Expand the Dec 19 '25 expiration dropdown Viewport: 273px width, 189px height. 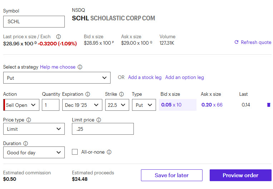pyautogui.click(x=82, y=105)
